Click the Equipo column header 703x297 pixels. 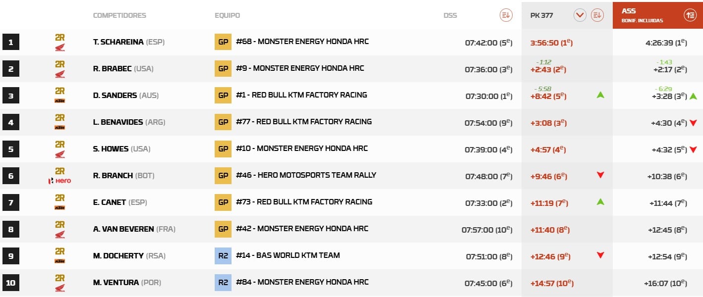pyautogui.click(x=227, y=15)
